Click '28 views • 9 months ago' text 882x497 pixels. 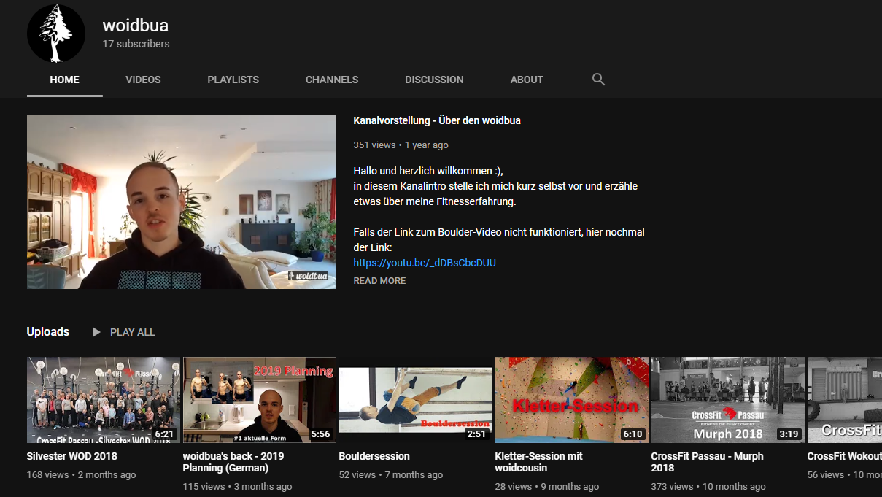(x=547, y=487)
